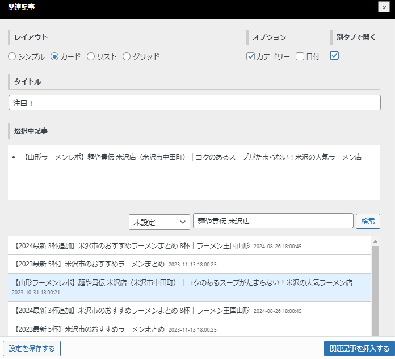Insert with 関連記事を挿入する button
Image resolution: width=395 pixels, height=359 pixels.
359,348
